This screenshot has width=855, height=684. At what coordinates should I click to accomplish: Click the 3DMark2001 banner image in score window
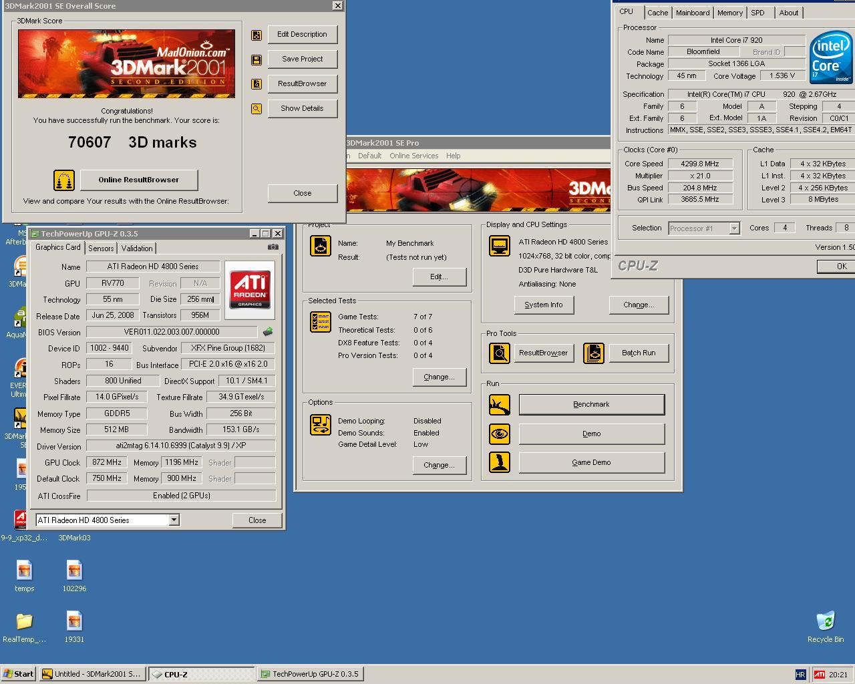click(x=126, y=63)
